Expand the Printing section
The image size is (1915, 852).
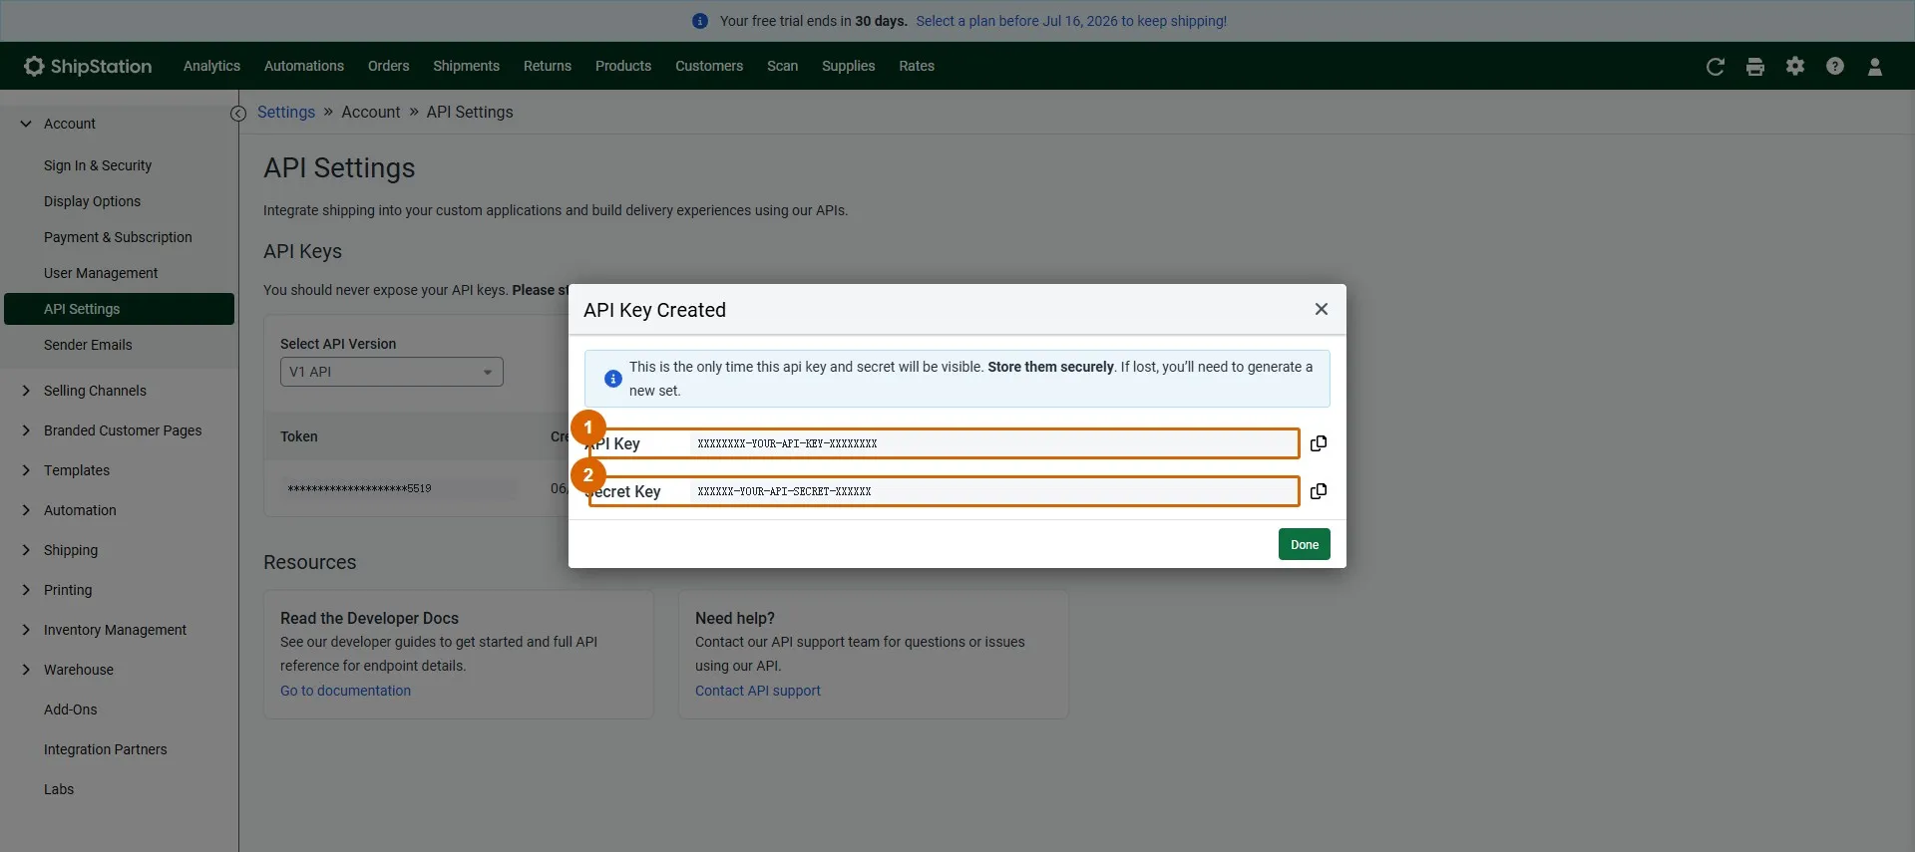point(26,590)
